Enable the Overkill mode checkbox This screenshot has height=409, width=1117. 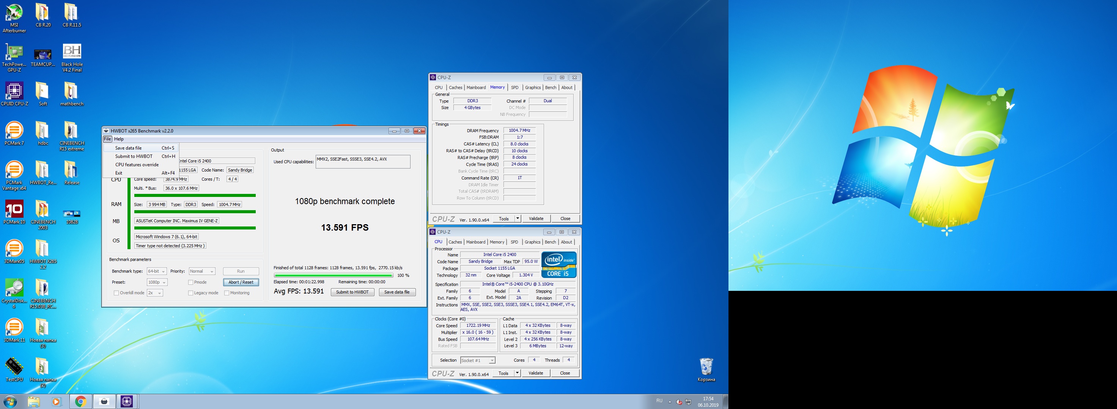pyautogui.click(x=116, y=293)
